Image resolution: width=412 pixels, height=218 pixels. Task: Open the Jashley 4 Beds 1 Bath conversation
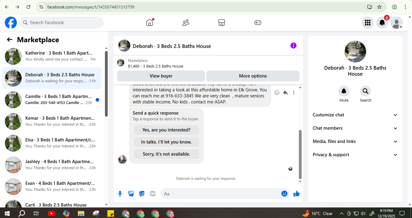[52, 165]
